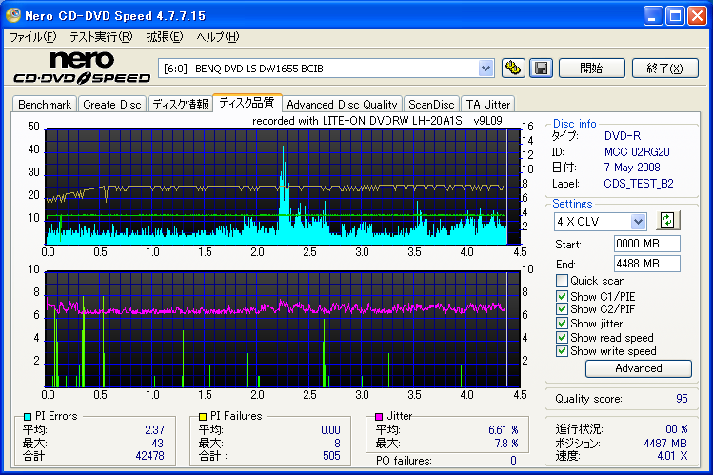Uncheck Show jitter option
The height and width of the screenshot is (475, 713).
(x=562, y=324)
